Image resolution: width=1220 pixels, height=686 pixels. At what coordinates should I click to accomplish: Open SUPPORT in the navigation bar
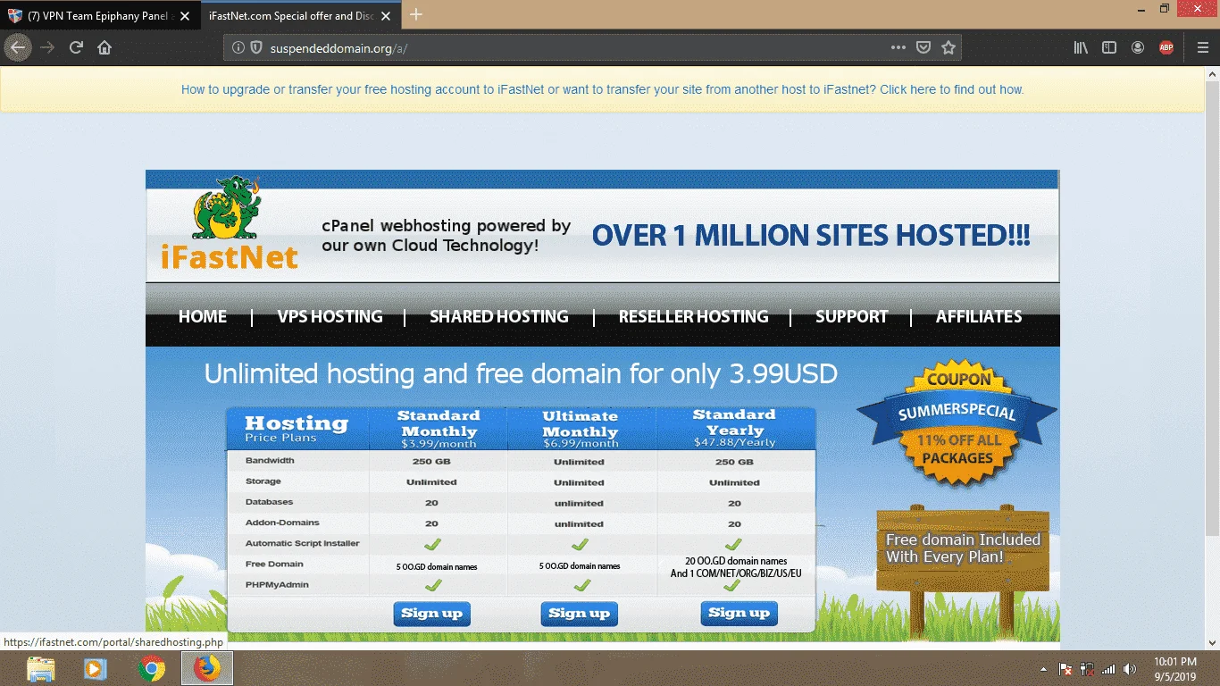pyautogui.click(x=851, y=316)
